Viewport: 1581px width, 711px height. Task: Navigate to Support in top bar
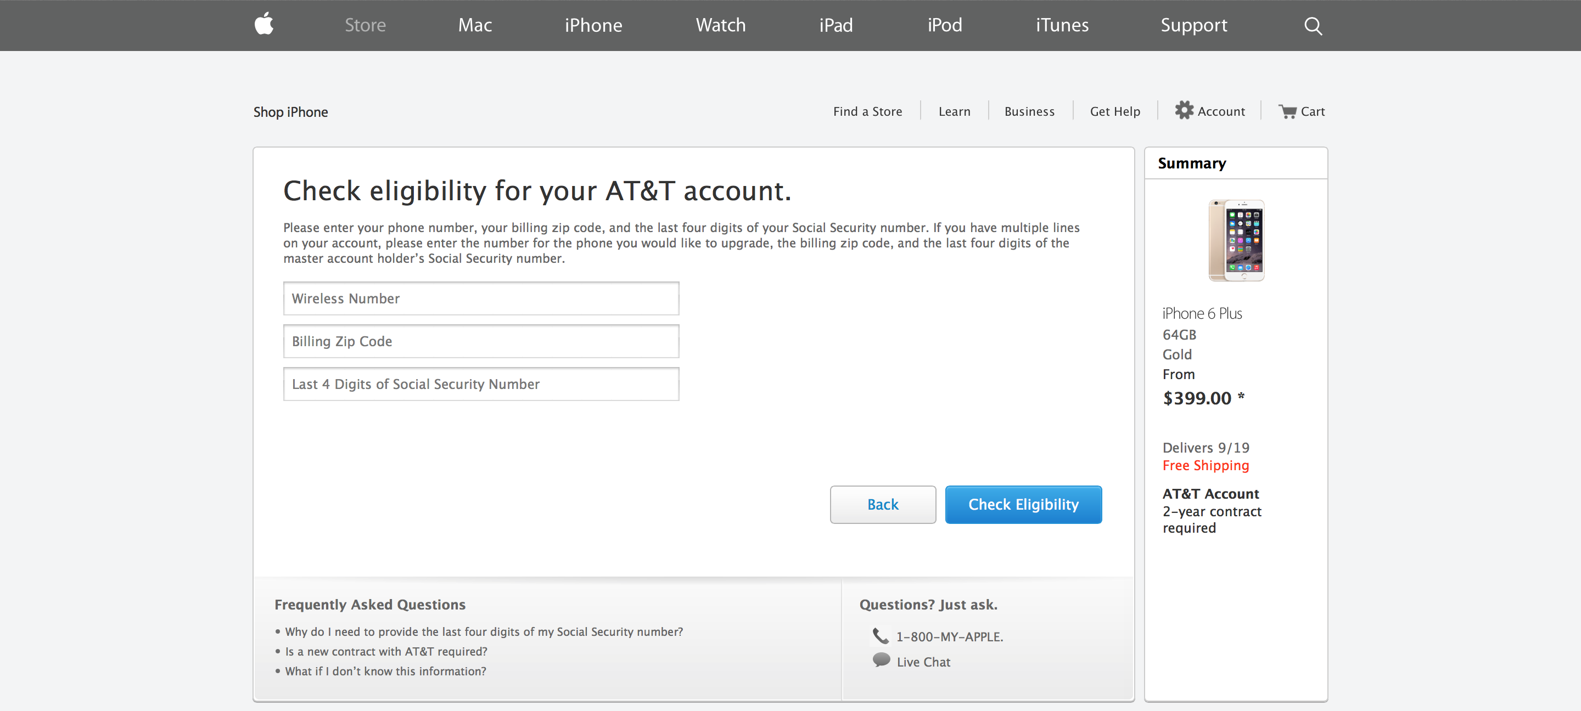1193,25
